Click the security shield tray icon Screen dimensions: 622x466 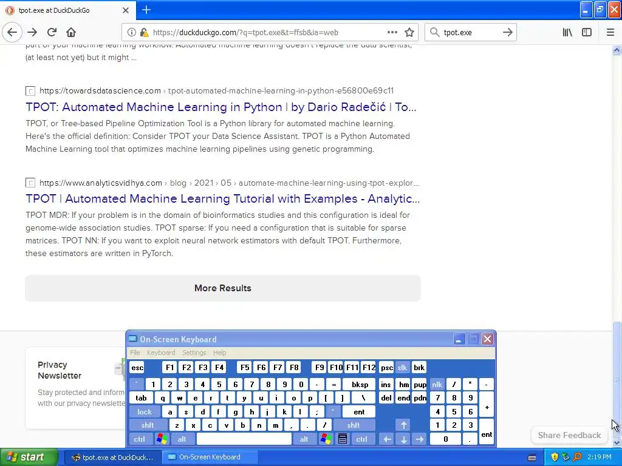[x=555, y=457]
